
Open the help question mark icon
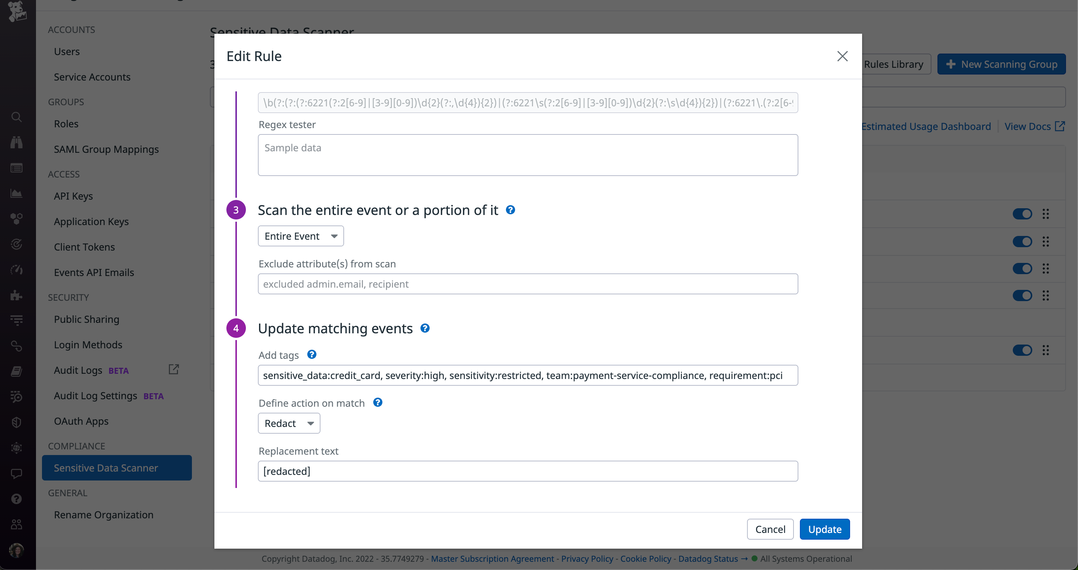17,498
